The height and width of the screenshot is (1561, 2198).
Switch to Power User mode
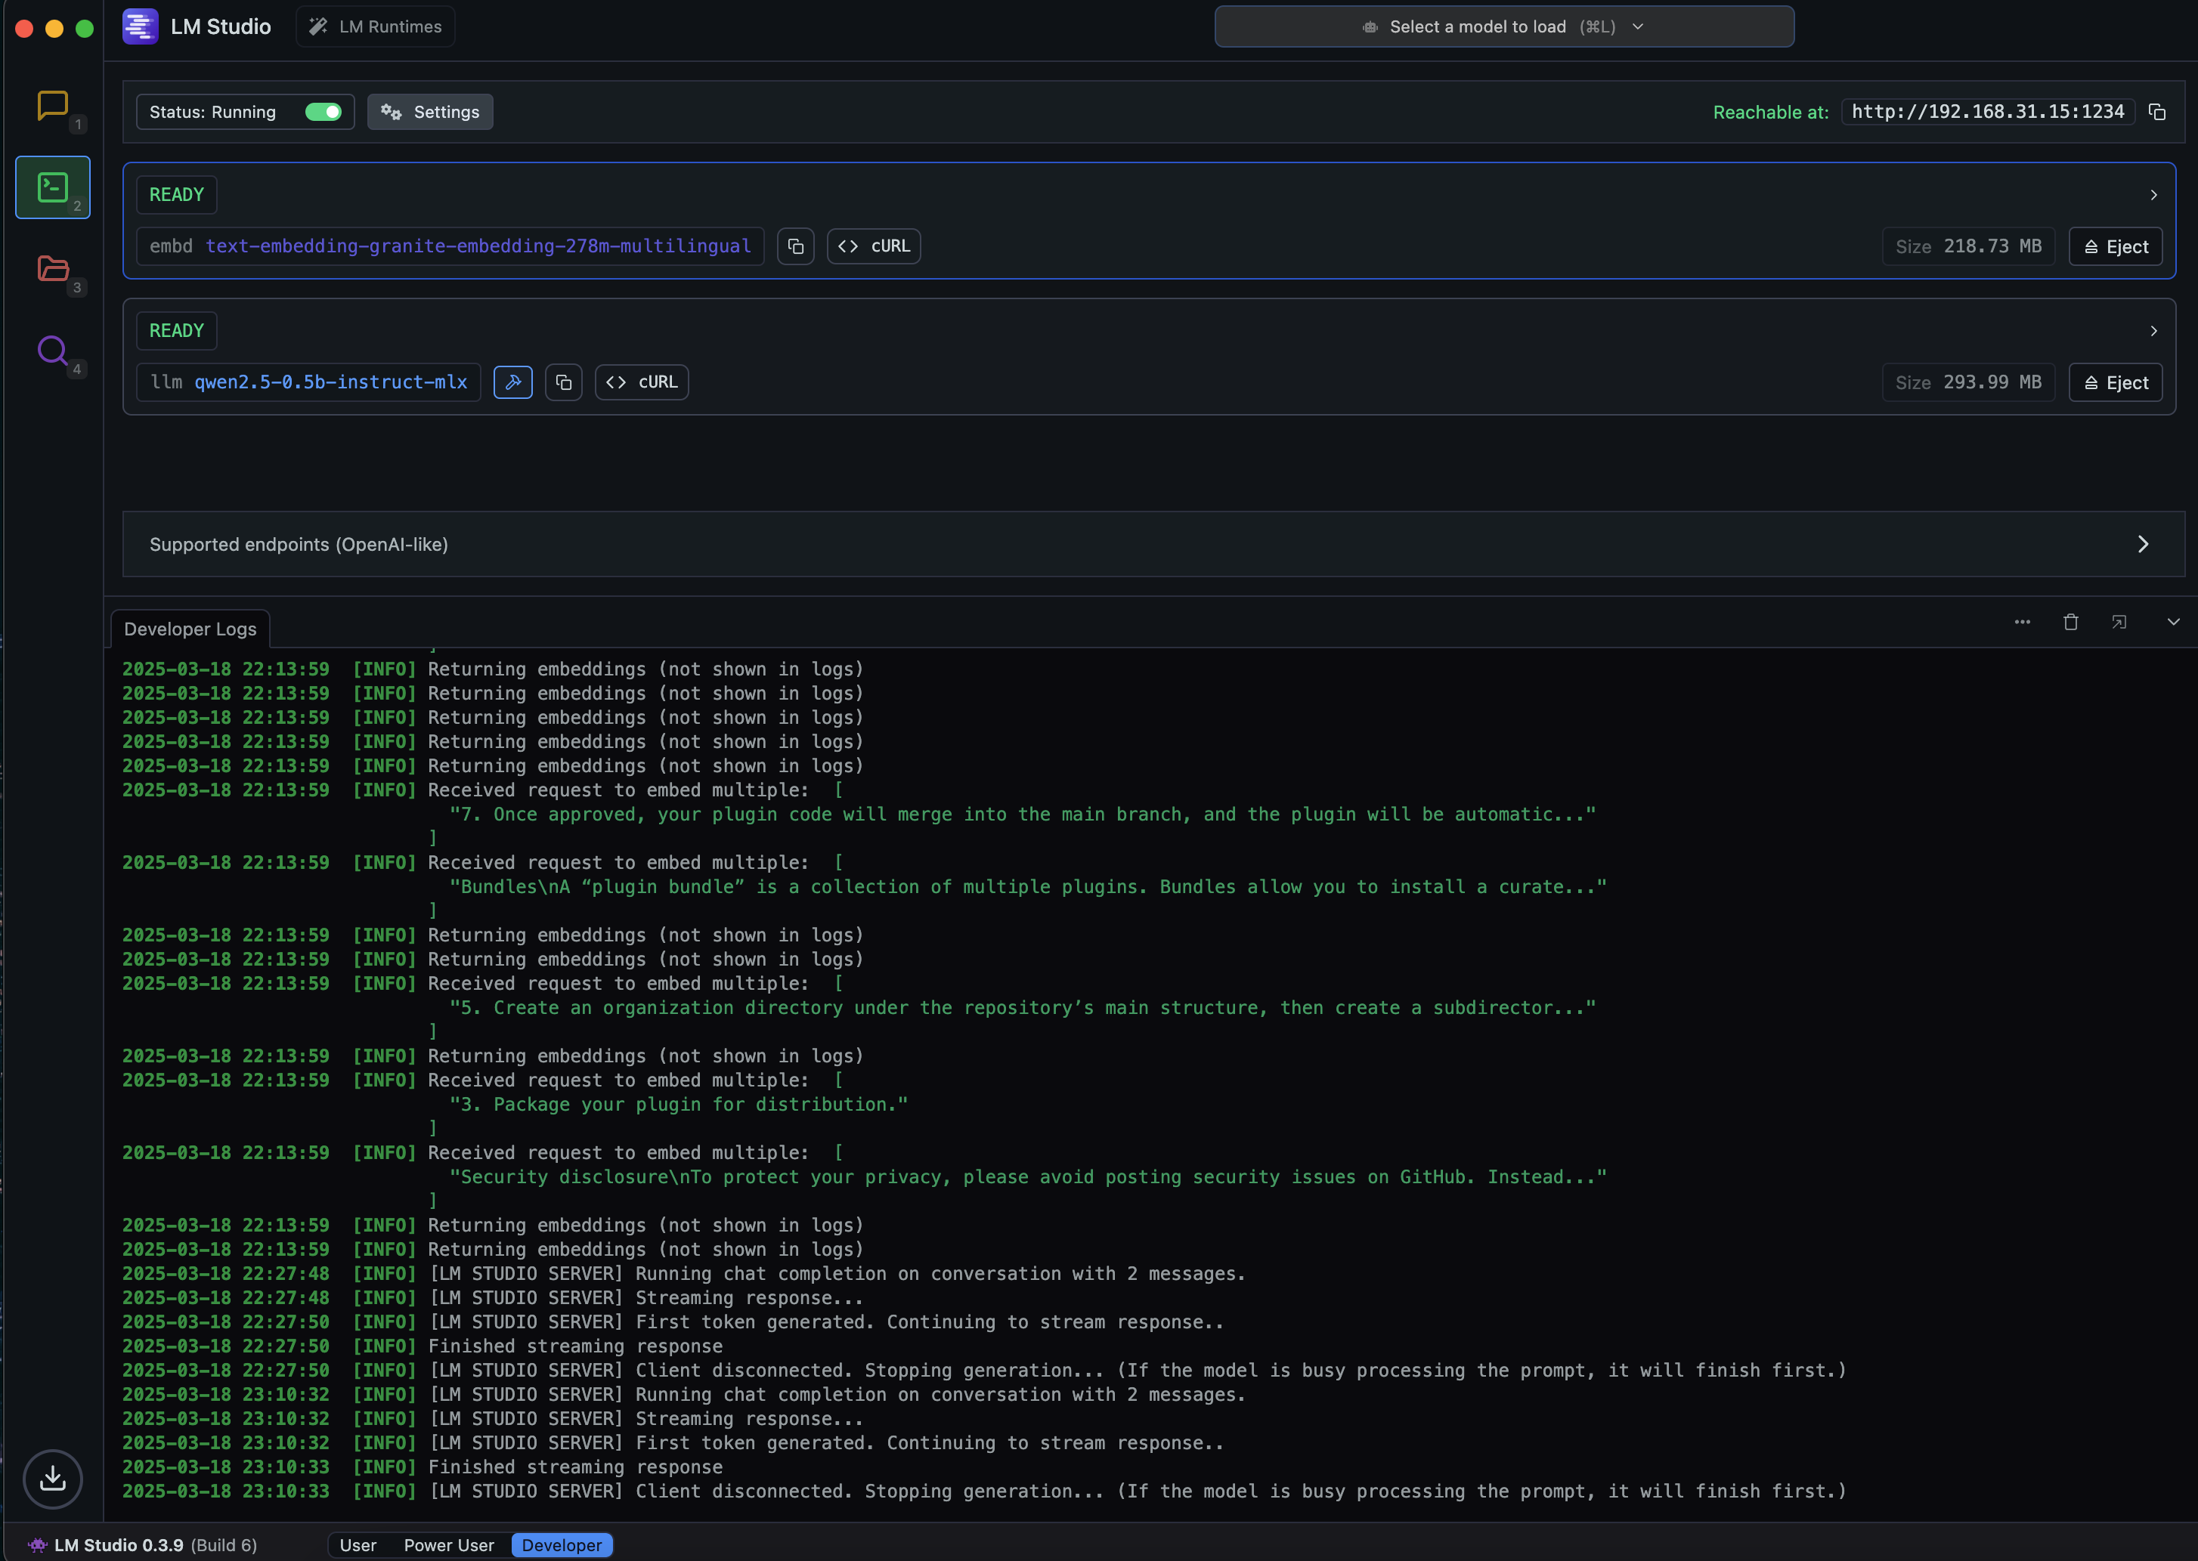pos(448,1544)
